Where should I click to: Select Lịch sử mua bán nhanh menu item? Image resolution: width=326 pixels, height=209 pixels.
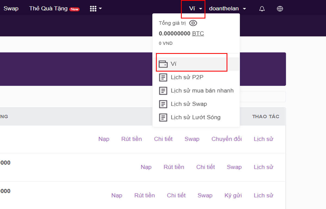[202, 91]
